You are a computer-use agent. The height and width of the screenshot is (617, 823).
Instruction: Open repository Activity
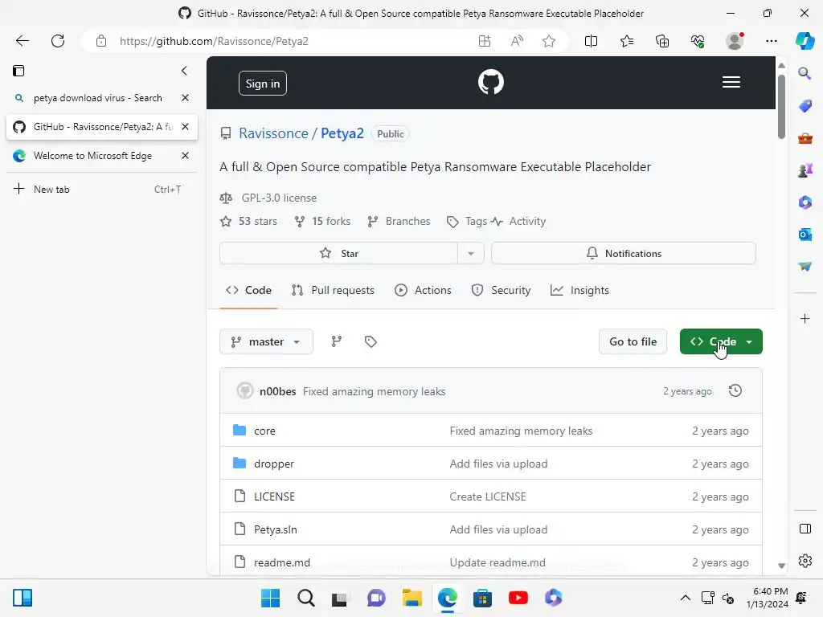click(518, 222)
